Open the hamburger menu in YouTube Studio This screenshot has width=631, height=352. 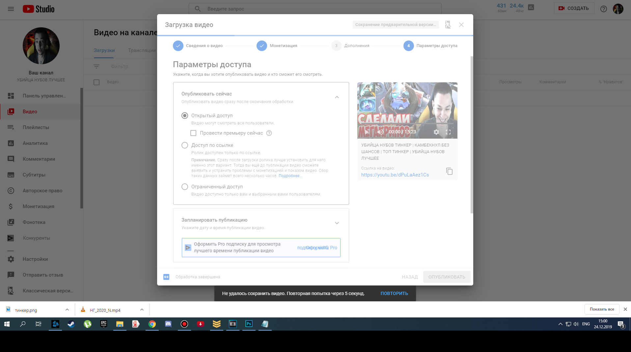[11, 9]
